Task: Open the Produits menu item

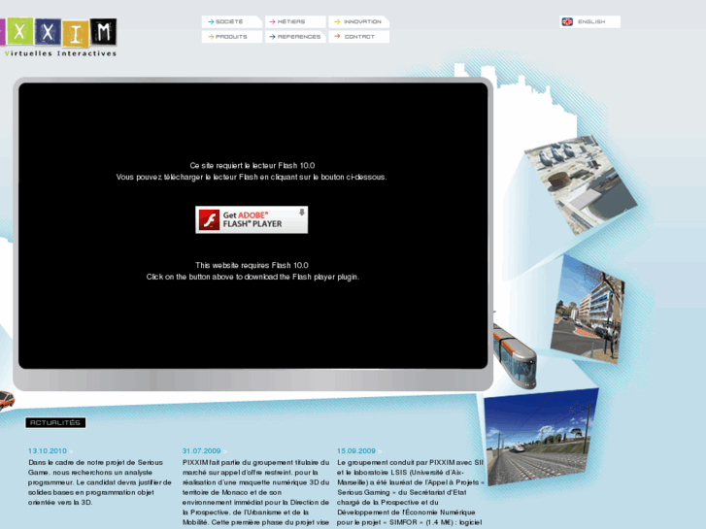Action: pos(232,37)
